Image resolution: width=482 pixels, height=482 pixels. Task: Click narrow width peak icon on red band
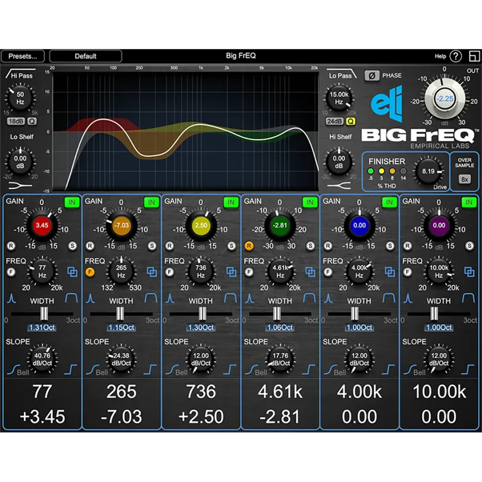12,298
